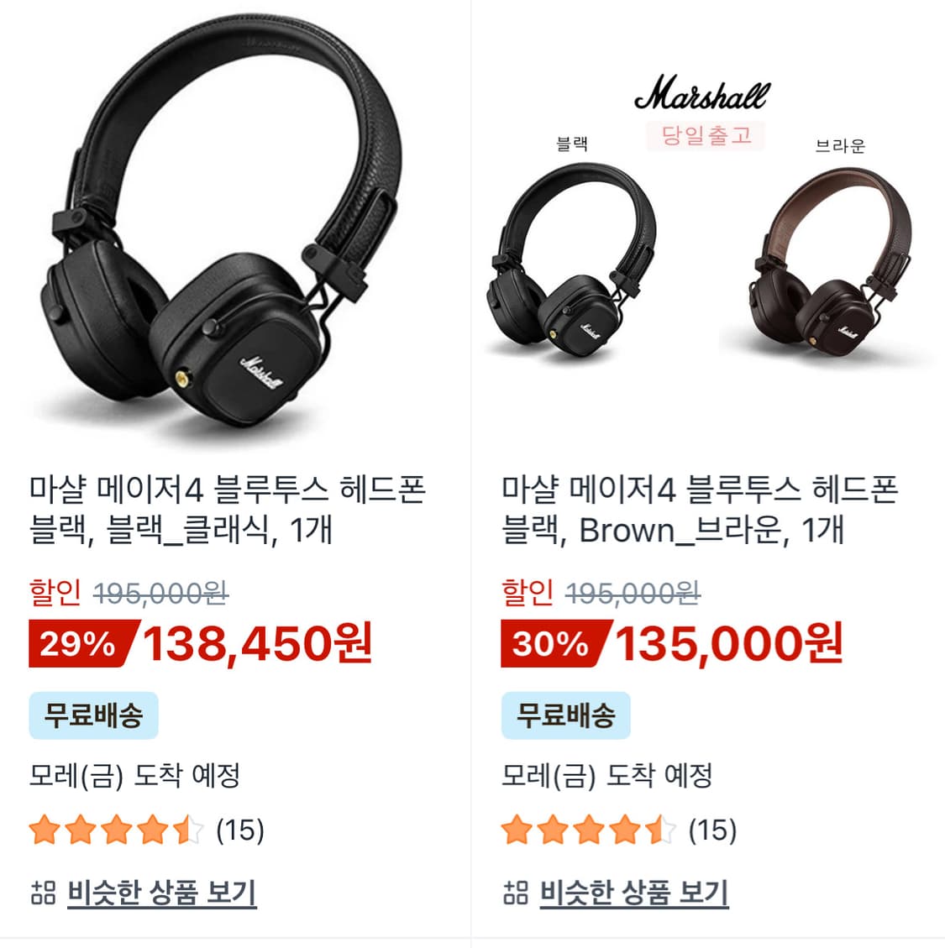The image size is (945, 948).
Task: Open 비슷한 상품 보기 link for left product
Action: click(x=162, y=893)
